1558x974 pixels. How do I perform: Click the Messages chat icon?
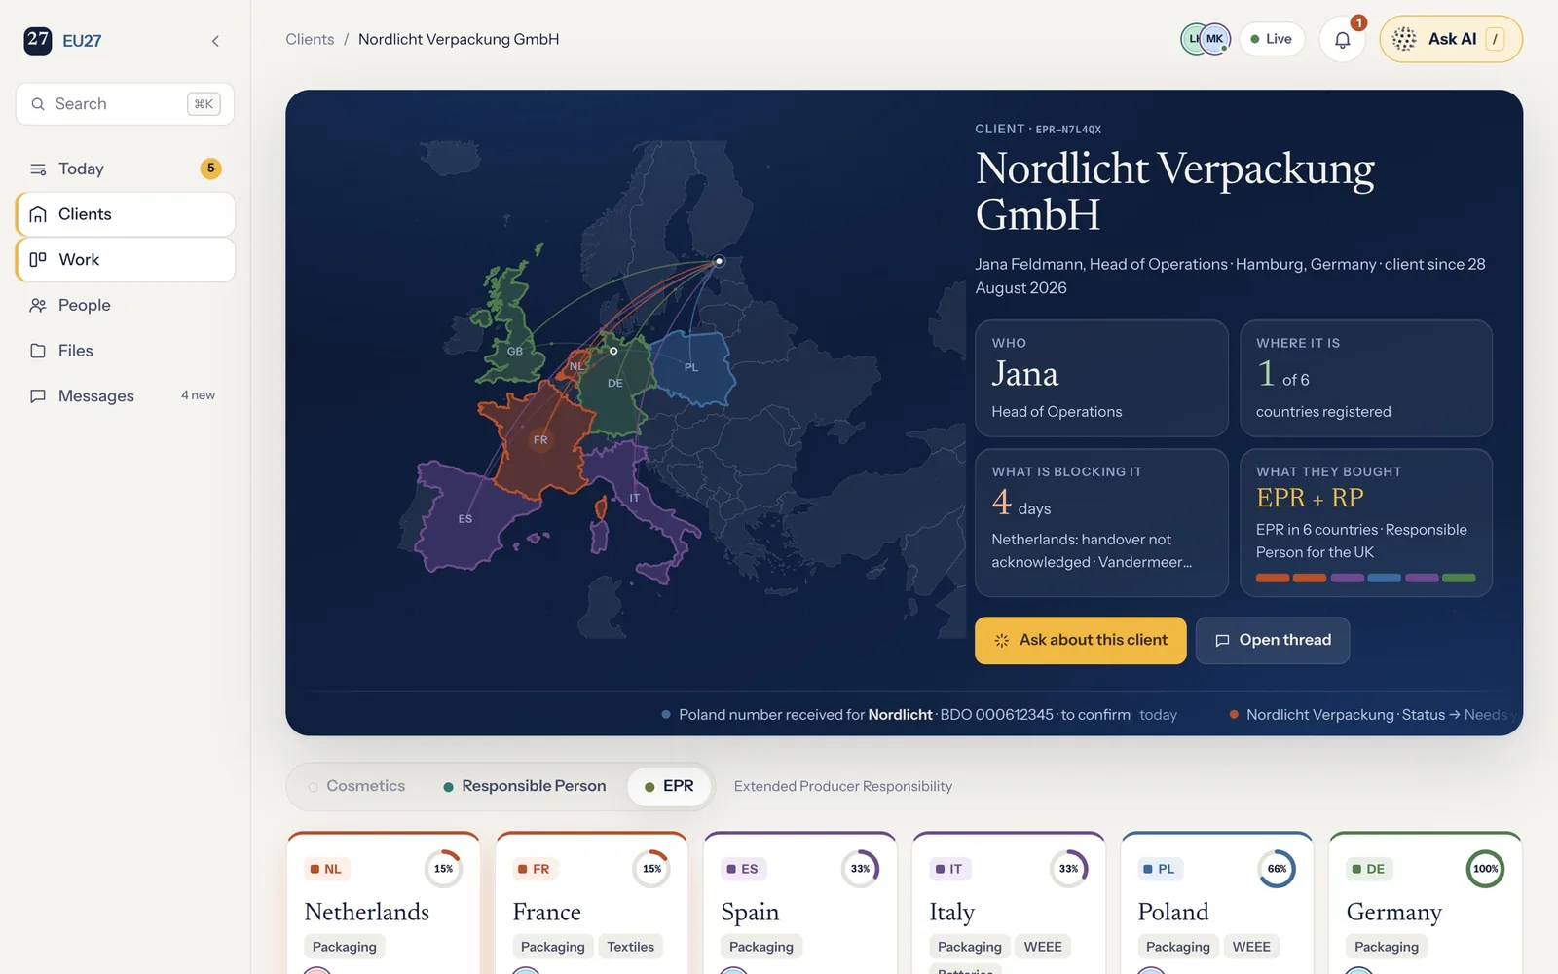pyautogui.click(x=38, y=396)
